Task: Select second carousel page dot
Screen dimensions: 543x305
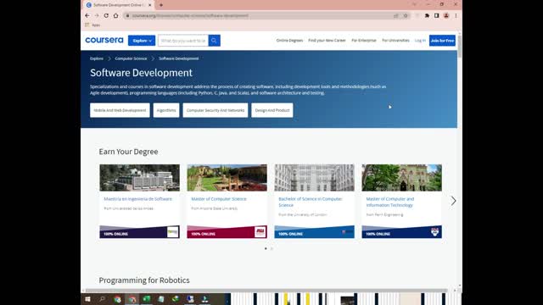Action: point(271,248)
